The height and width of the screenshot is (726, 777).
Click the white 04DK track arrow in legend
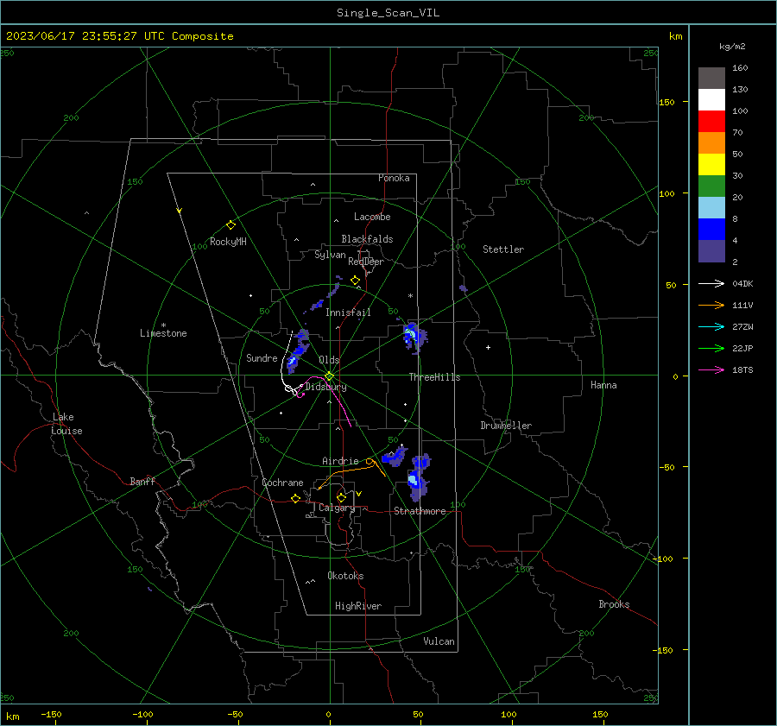pos(711,283)
